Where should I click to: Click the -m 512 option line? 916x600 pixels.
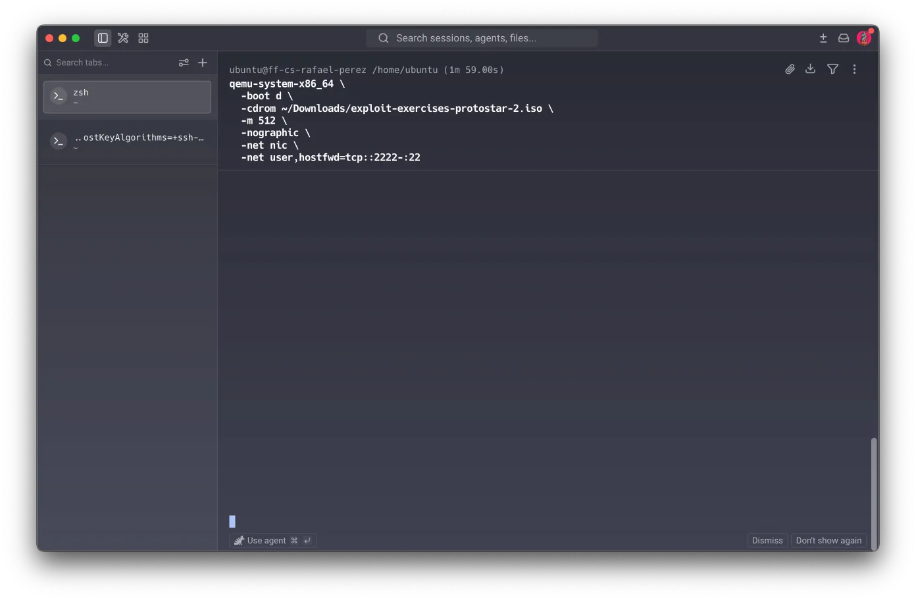(264, 121)
